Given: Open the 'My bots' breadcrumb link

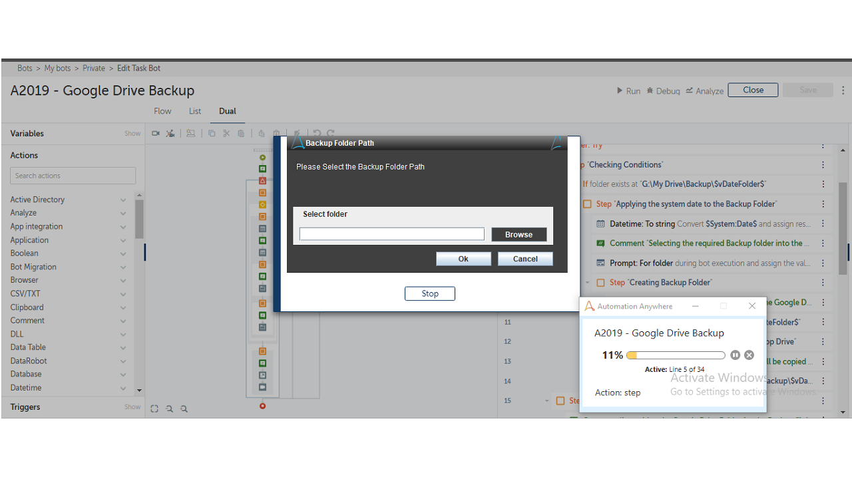Looking at the screenshot, I should tap(58, 68).
